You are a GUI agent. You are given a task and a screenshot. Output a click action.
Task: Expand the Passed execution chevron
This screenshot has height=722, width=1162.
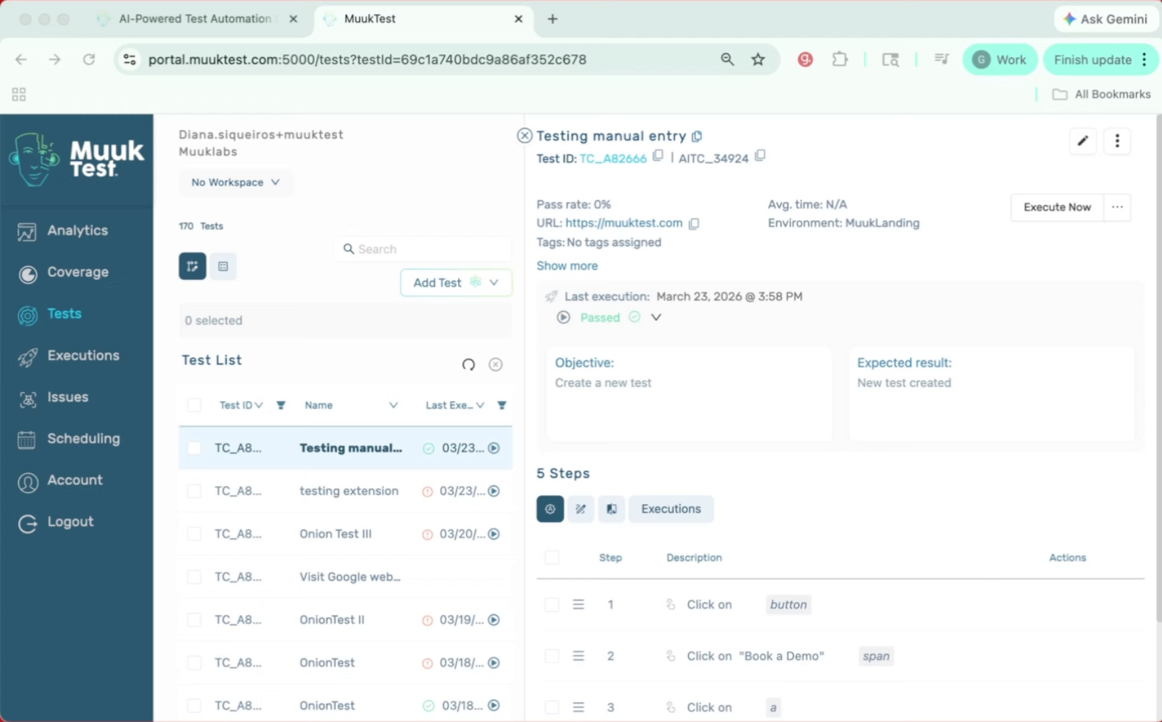(656, 318)
